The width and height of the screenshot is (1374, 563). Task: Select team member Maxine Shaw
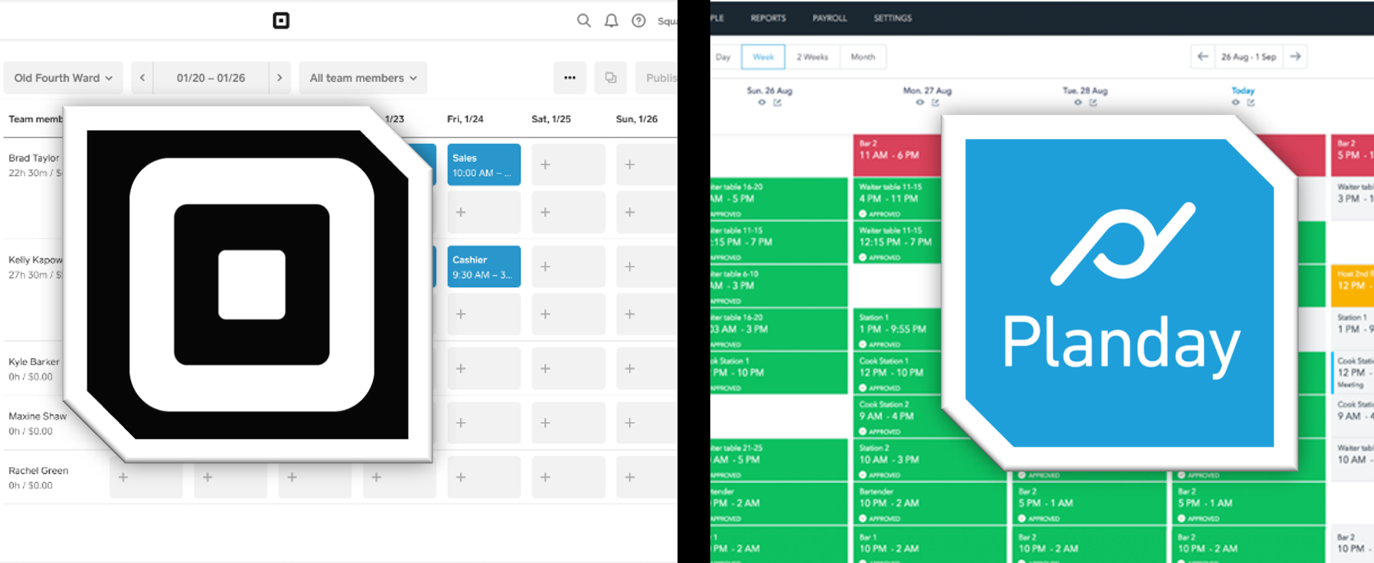coord(37,416)
